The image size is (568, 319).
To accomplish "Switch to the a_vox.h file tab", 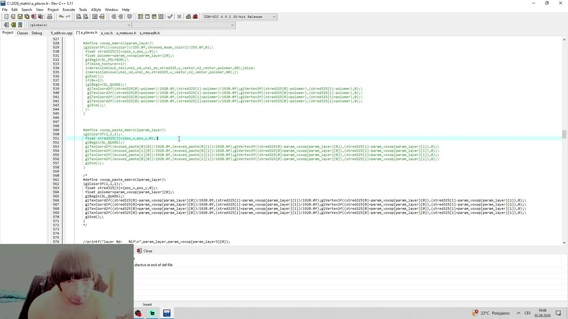I will [x=106, y=33].
